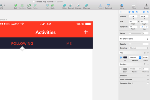The height and width of the screenshot is (100, 150).
Task: Select the ME tab on artboard
Action: pyautogui.click(x=69, y=44)
